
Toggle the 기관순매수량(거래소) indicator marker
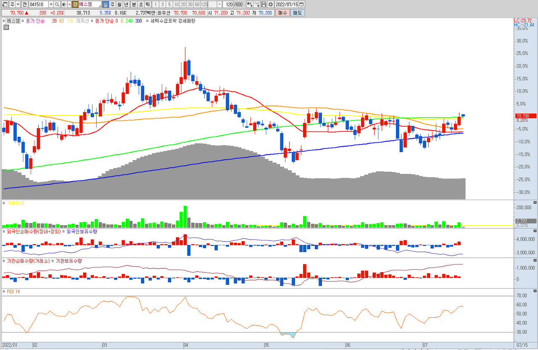coord(4,261)
